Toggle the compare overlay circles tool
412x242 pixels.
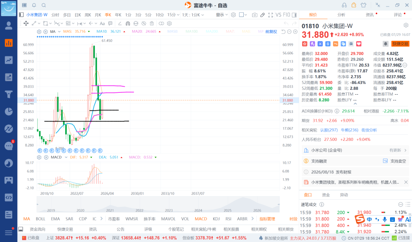coord(161,23)
